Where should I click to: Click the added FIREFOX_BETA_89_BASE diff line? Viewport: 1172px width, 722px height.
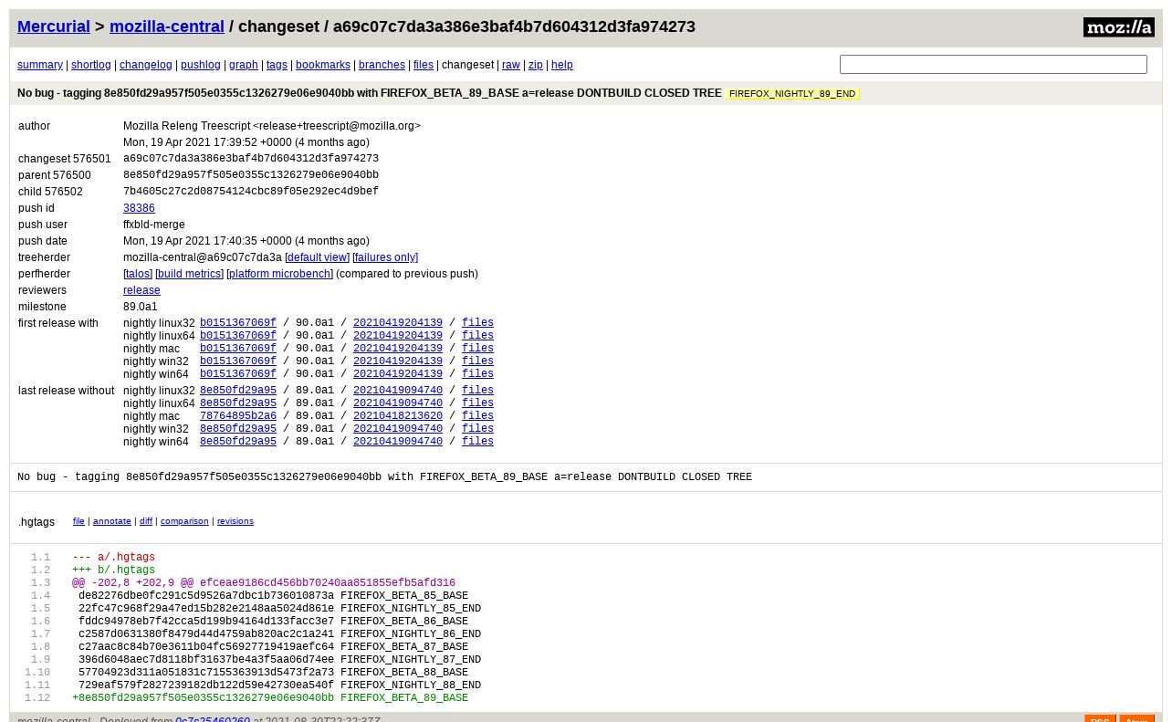(x=270, y=698)
